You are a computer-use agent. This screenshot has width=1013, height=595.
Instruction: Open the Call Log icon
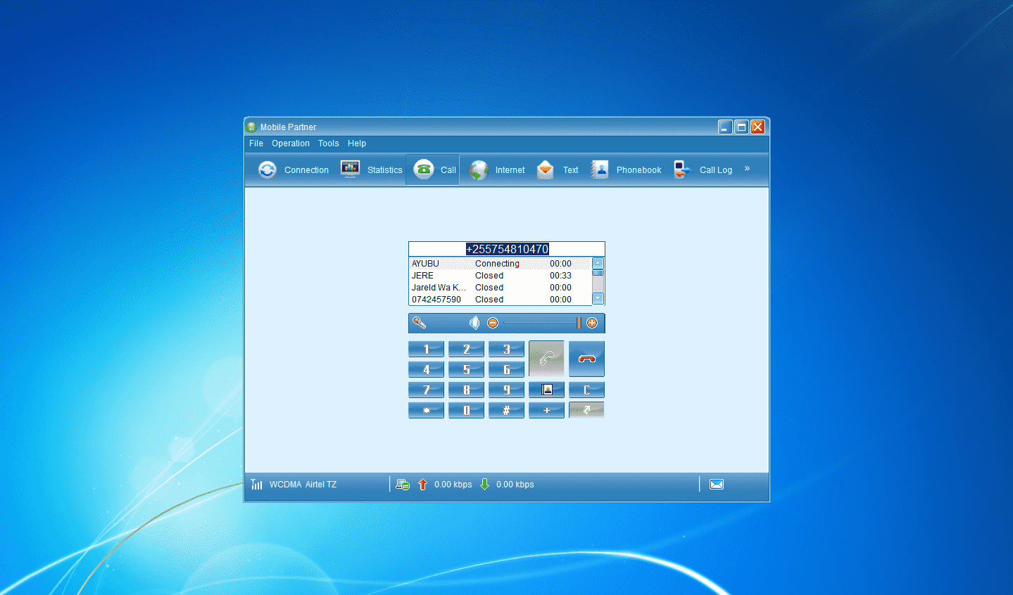click(x=682, y=169)
